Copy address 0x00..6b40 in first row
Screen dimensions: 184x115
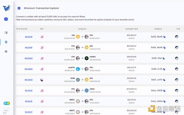164,37
